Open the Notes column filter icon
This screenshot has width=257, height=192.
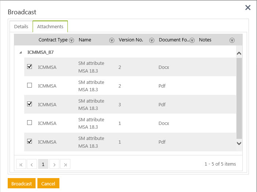tap(232, 40)
